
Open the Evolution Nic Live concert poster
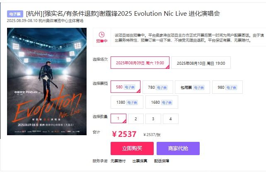[x=47, y=82]
